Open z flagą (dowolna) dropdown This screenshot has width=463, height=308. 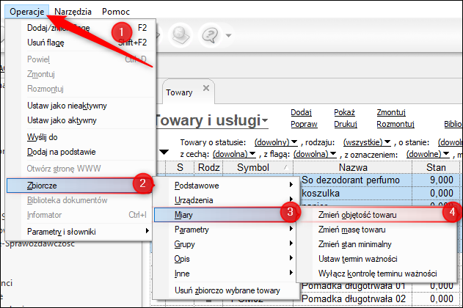[x=315, y=154]
